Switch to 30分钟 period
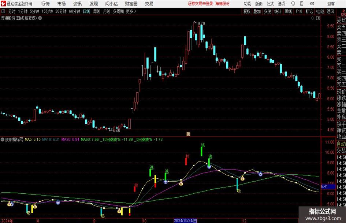This screenshot has width=346, height=223. tap(61, 11)
